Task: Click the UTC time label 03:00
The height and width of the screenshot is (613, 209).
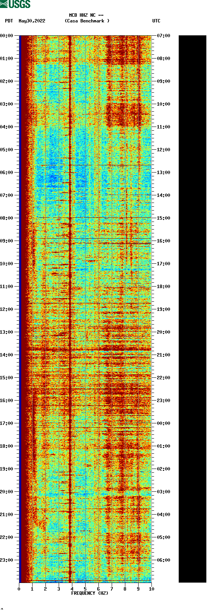Action: tap(164, 492)
